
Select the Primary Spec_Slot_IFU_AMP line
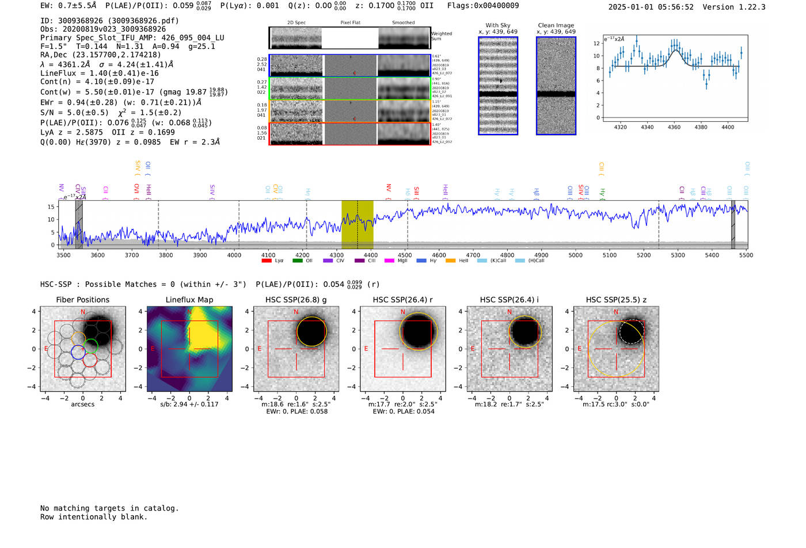tap(132, 38)
